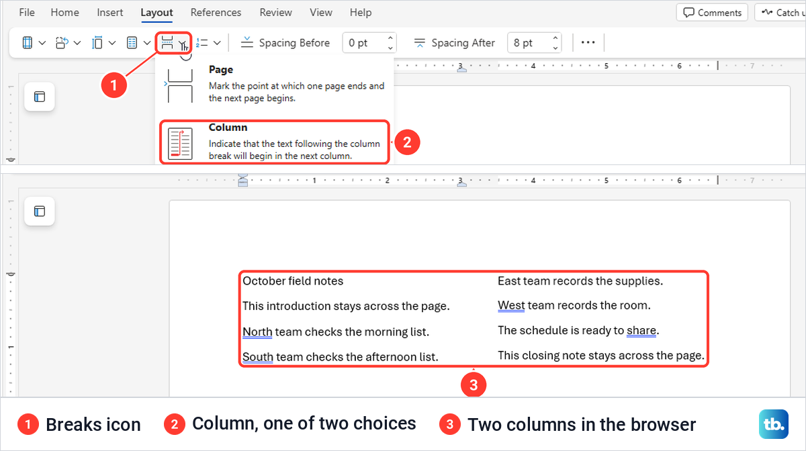This screenshot has width=806, height=451.
Task: Click the Orientation icon
Action: click(x=62, y=43)
